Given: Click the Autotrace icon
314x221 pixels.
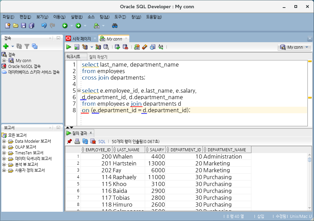Looking at the screenshot, I should (98, 47).
